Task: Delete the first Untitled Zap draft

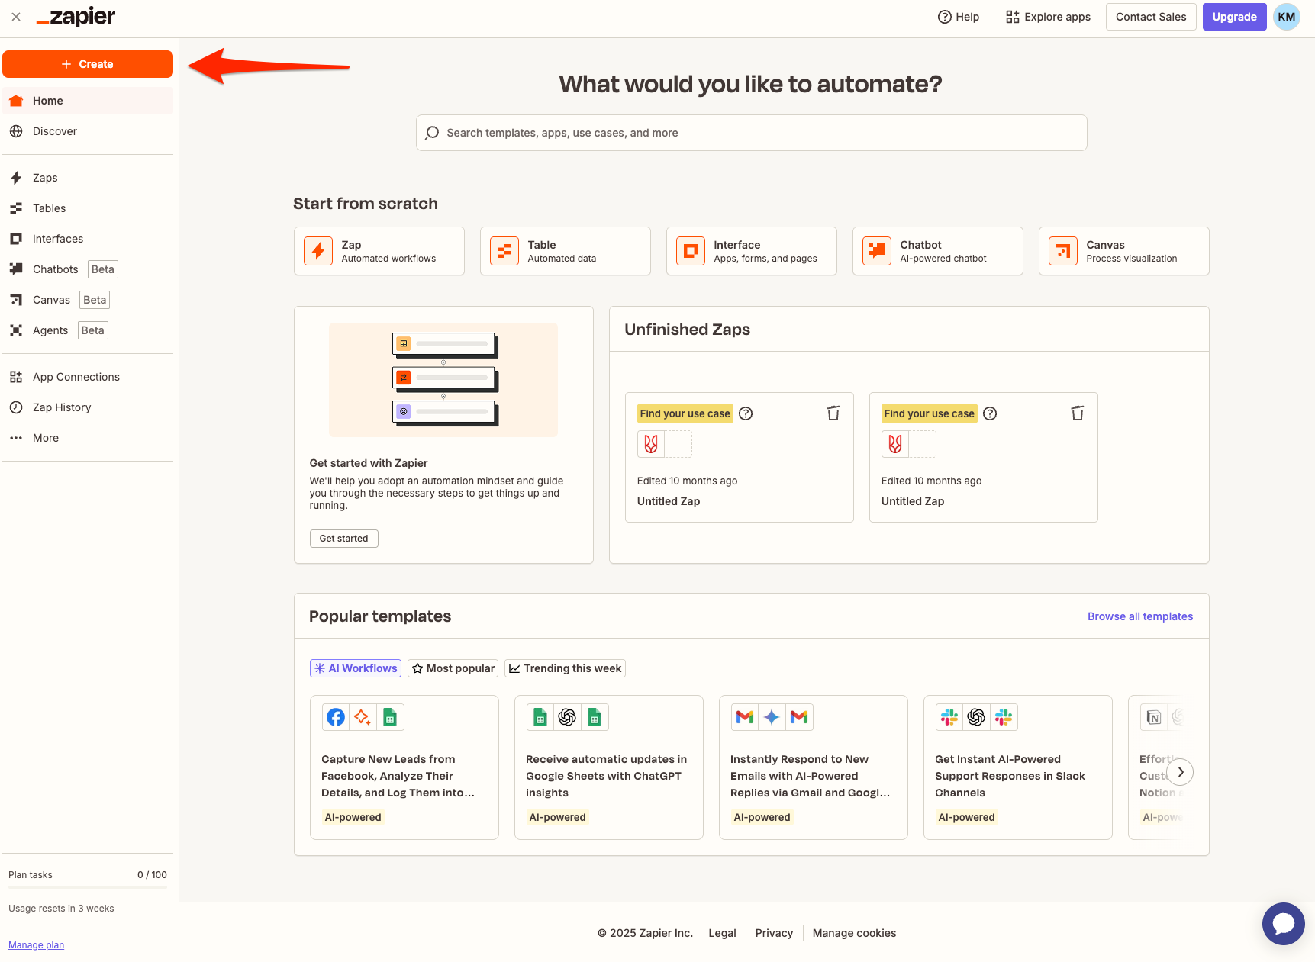Action: click(833, 413)
